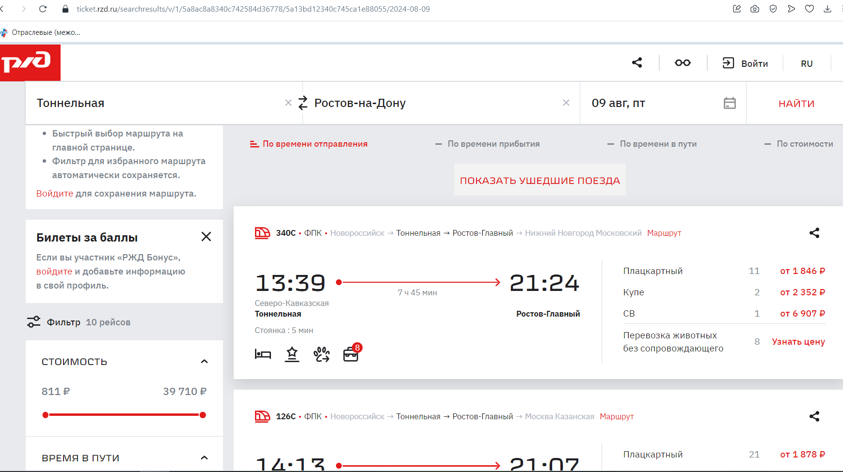Open browser snapshot camera icon
The image size is (843, 472).
click(x=755, y=9)
